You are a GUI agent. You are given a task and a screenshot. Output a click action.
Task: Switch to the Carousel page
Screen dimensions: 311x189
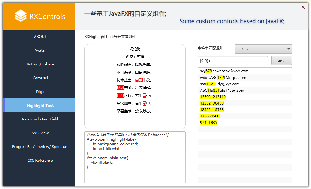40,78
